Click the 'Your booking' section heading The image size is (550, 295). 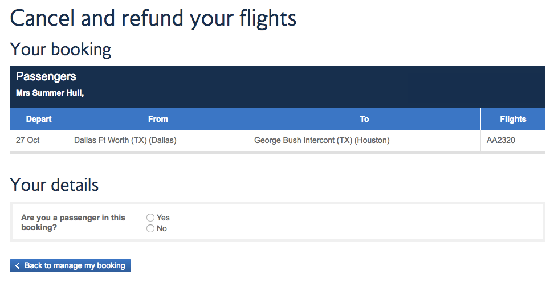[61, 50]
